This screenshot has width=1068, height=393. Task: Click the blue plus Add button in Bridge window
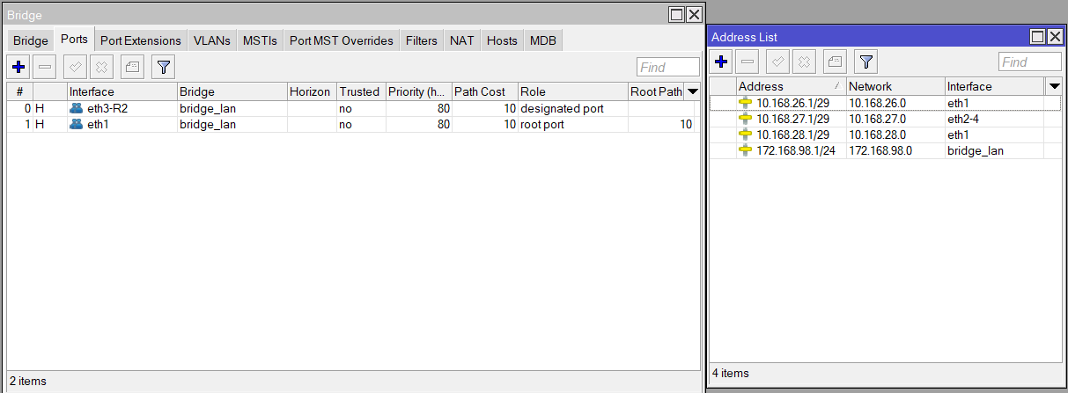(x=18, y=67)
